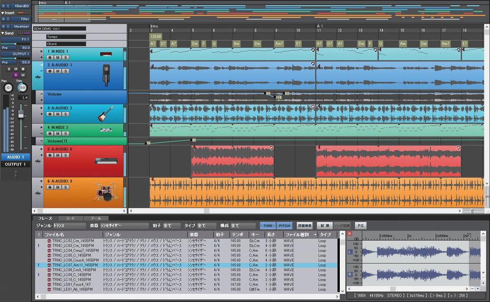This screenshot has height=302, width=490.
Task: Switch to the コード tab
Action: [70, 218]
